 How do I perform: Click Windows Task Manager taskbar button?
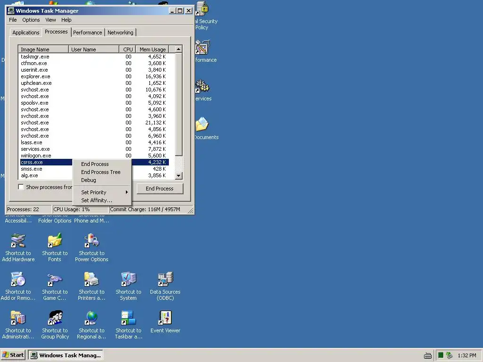pyautogui.click(x=66, y=355)
